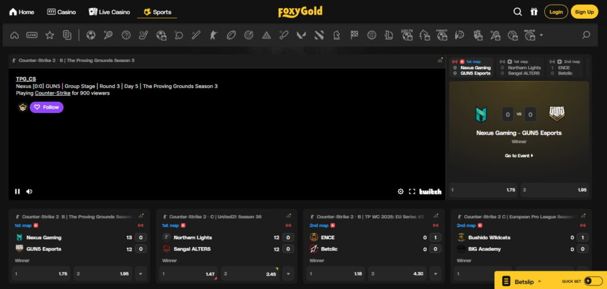Screen dimensions: 607x289
Task: Mute the Twitch stream audio
Action: point(30,191)
